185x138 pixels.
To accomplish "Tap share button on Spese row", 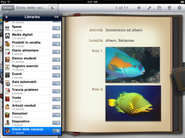I will [56, 28].
